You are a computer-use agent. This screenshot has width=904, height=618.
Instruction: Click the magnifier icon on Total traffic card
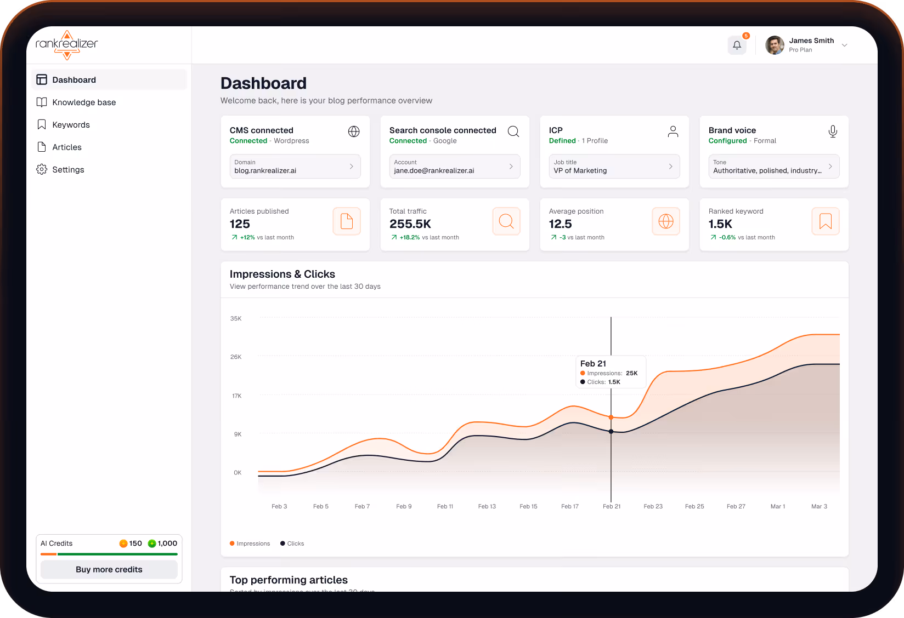click(506, 221)
